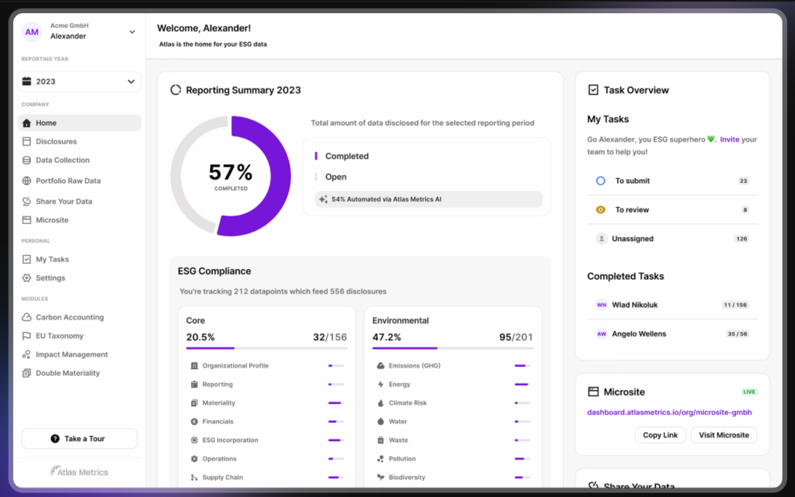Click the Home house icon
Screen dimensions: 795x497
click(27, 123)
